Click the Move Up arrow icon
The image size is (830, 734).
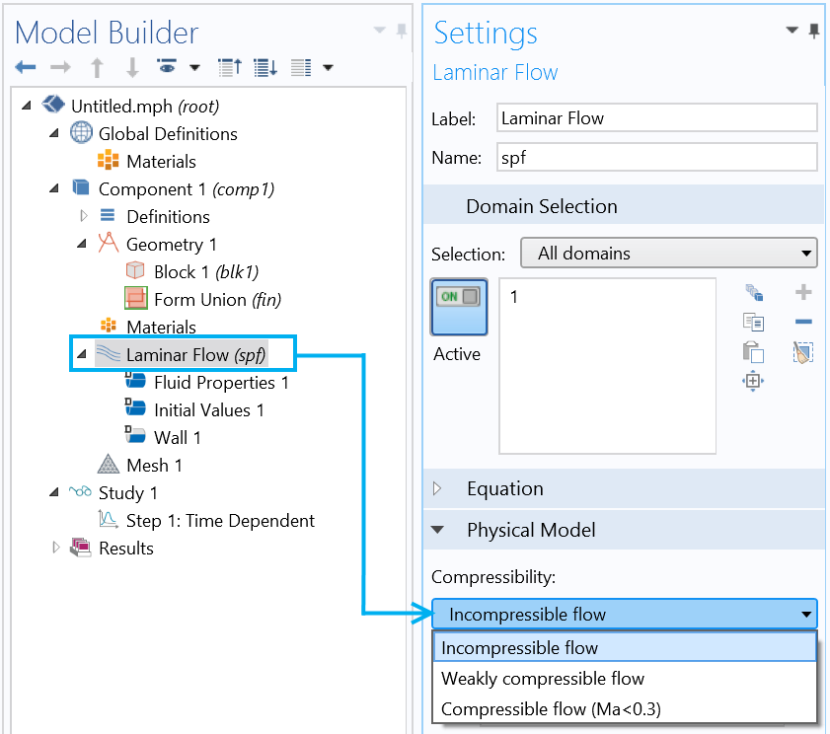97,68
